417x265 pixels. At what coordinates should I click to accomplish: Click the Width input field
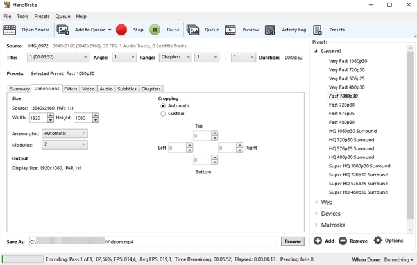pyautogui.click(x=38, y=117)
